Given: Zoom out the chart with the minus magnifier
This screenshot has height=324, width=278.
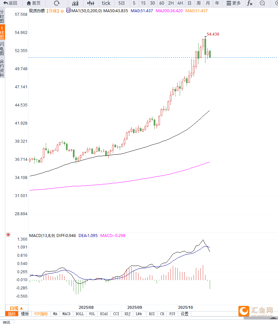Looking at the screenshot, I should [262, 3].
